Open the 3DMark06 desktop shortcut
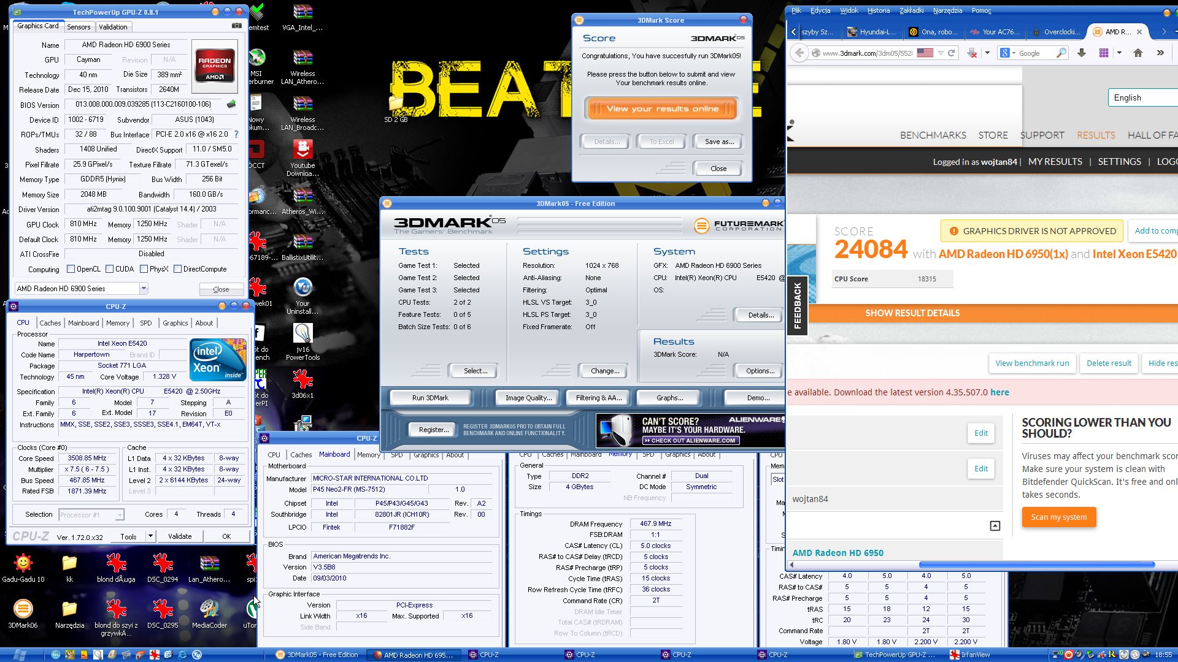The image size is (1178, 662). point(23,614)
